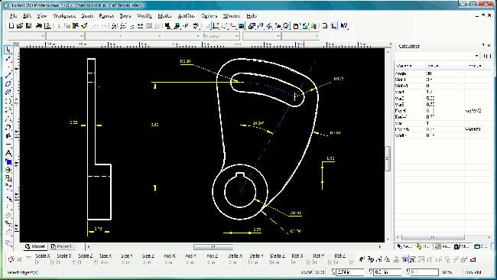Screen dimensions: 497x280
Task: Click the X coordinate field showing 2.74 in
Action: pos(350,272)
